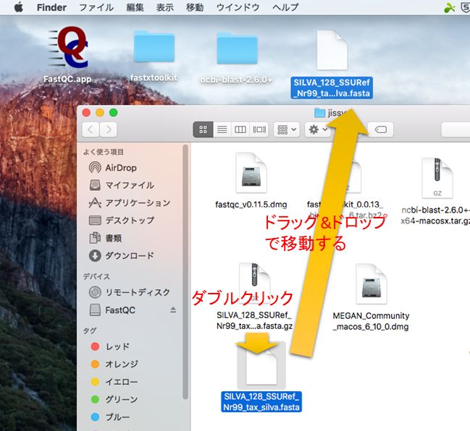Select the fastxtoolkit folder on desktop

pyautogui.click(x=154, y=47)
